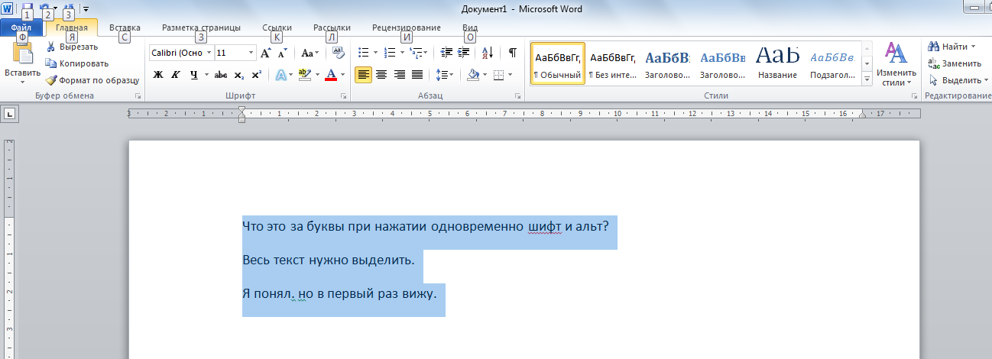The image size is (992, 359).
Task: Open the Файл tab
Action: click(x=21, y=27)
